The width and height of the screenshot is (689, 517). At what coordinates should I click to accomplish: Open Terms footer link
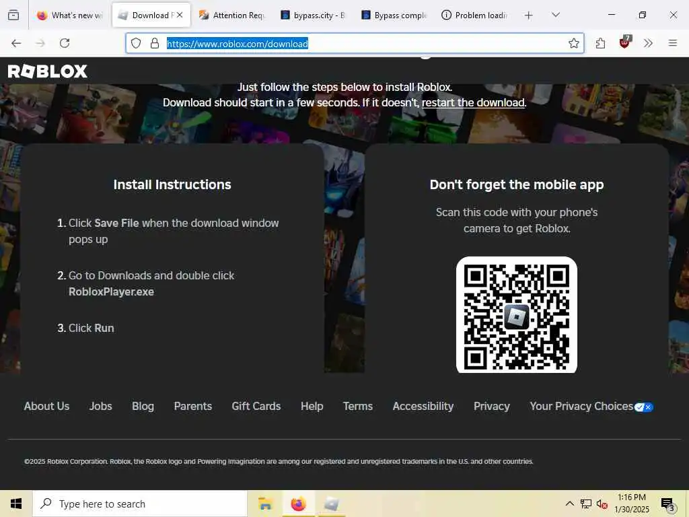[358, 406]
